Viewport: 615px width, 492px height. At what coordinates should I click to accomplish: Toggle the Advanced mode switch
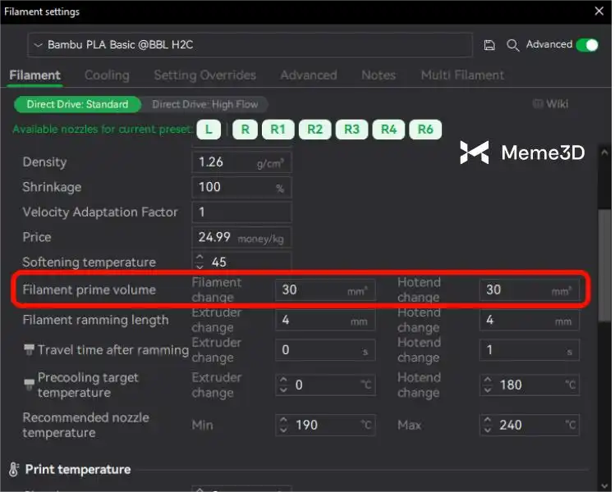pyautogui.click(x=587, y=45)
